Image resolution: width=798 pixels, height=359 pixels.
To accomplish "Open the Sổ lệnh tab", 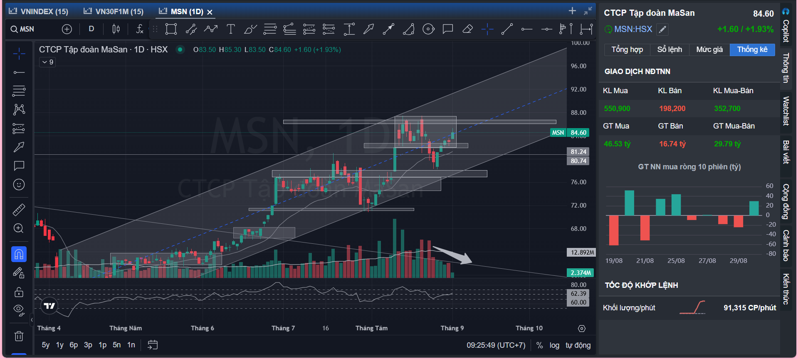I will [x=670, y=50].
